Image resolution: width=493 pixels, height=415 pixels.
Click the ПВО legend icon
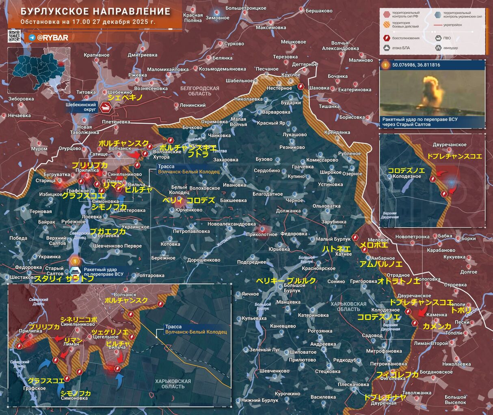[438, 38]
